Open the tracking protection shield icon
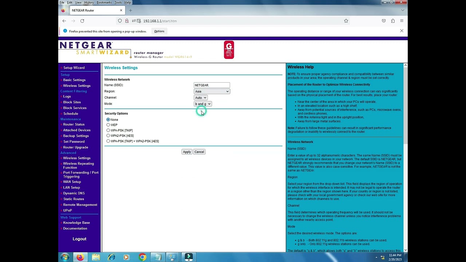 tap(120, 21)
